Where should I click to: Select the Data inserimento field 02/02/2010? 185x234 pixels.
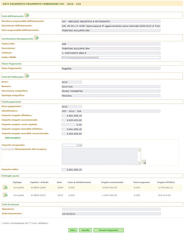[x=111, y=214]
